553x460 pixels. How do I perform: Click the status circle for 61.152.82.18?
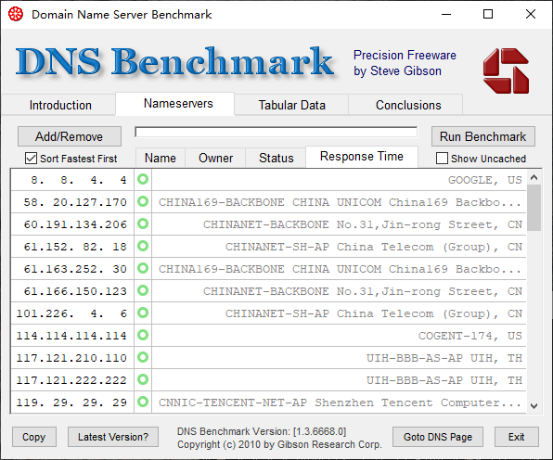tap(143, 246)
